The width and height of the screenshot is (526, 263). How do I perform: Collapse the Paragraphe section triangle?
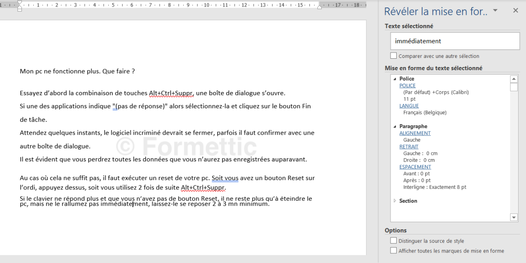point(395,127)
